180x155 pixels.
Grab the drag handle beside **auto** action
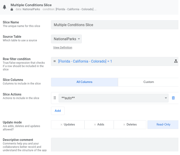[55, 98]
